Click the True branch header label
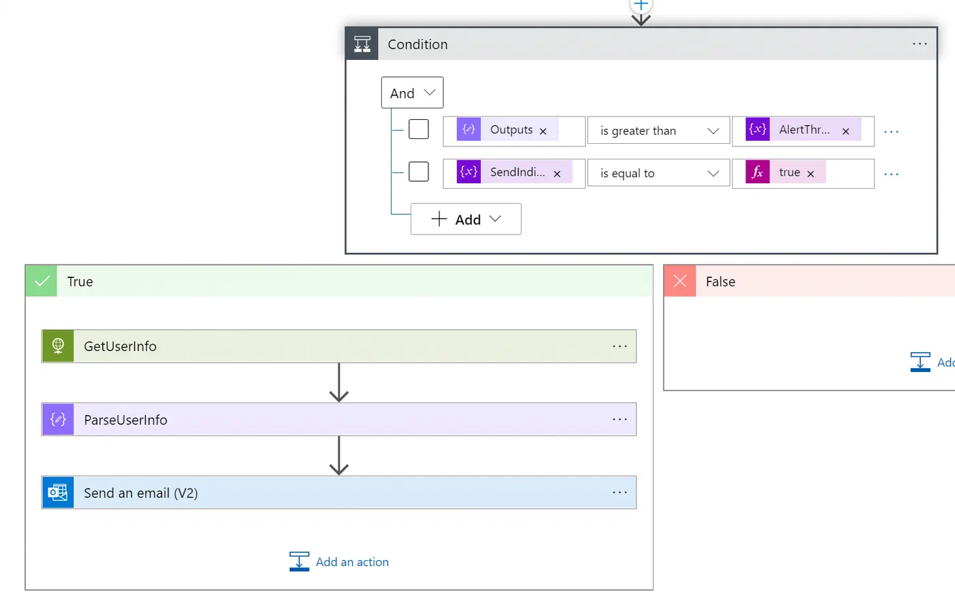This screenshot has height=599, width=955. [80, 281]
